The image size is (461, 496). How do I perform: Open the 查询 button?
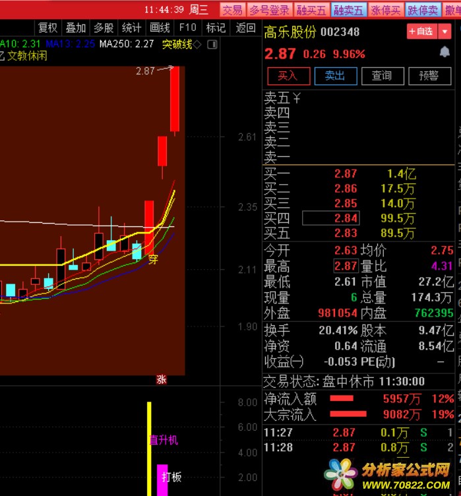tap(383, 76)
